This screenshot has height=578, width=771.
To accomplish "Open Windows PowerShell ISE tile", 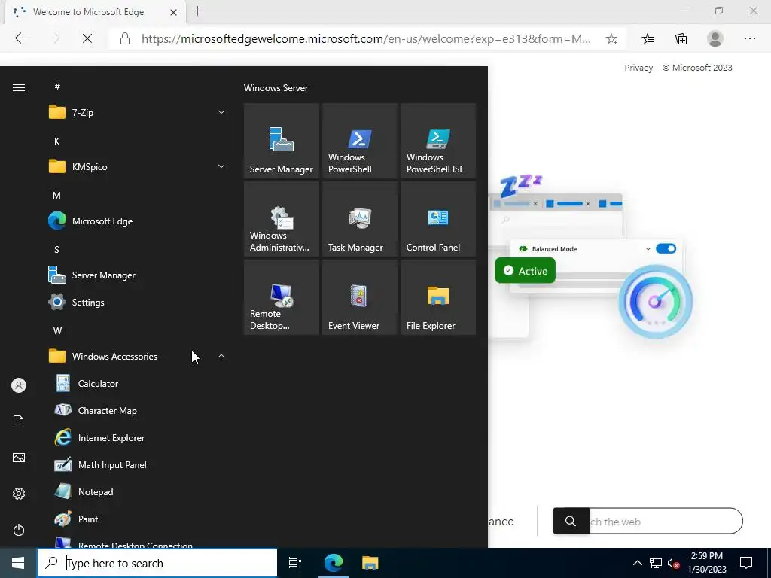I will click(x=438, y=141).
